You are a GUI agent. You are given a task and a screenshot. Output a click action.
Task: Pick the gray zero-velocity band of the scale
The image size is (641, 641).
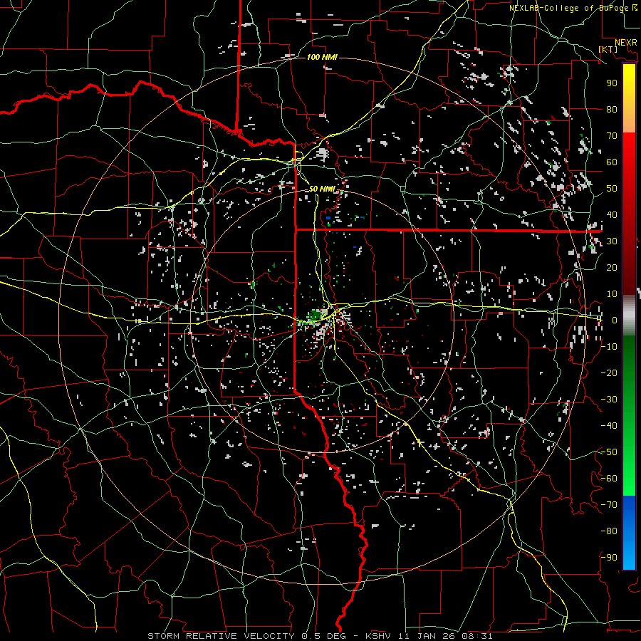click(629, 316)
